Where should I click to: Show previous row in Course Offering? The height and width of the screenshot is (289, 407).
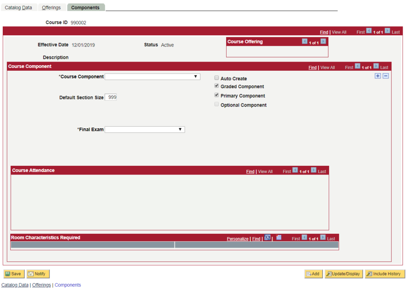(x=304, y=41)
